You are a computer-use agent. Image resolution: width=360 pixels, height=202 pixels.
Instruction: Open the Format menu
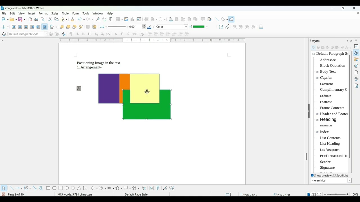click(x=43, y=13)
